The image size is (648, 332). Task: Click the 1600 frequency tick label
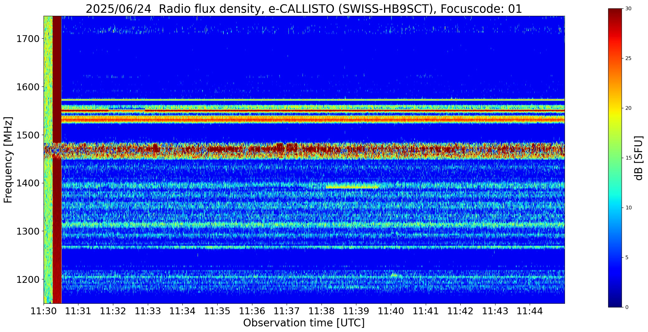pos(28,87)
